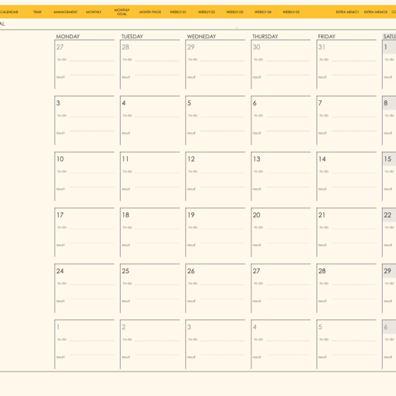Open the EXTRA MEMO2 tab

point(375,12)
